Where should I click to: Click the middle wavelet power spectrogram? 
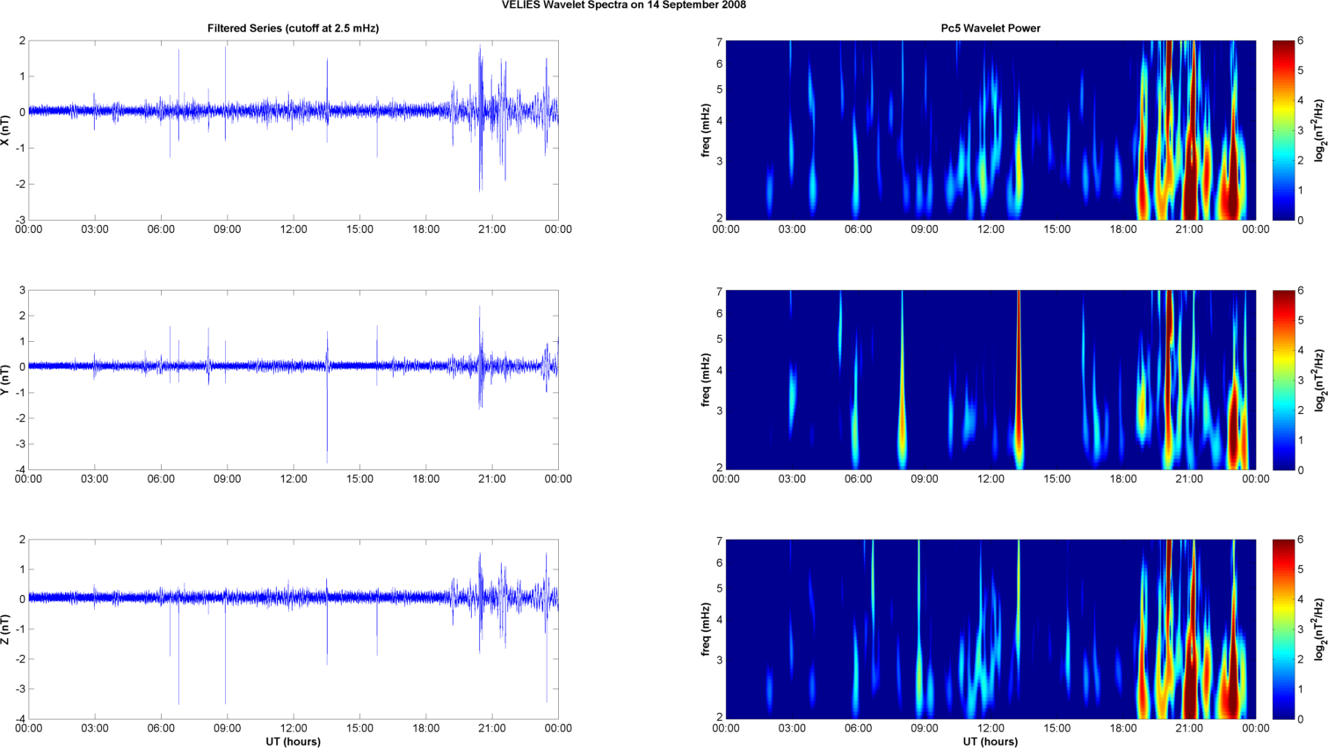click(991, 380)
